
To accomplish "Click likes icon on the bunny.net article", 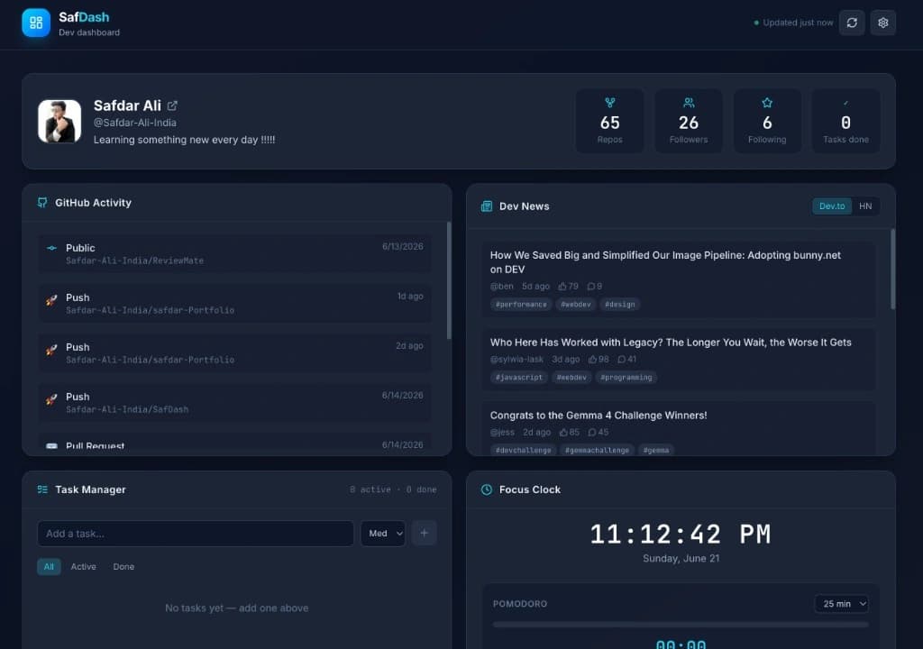I will [x=562, y=287].
